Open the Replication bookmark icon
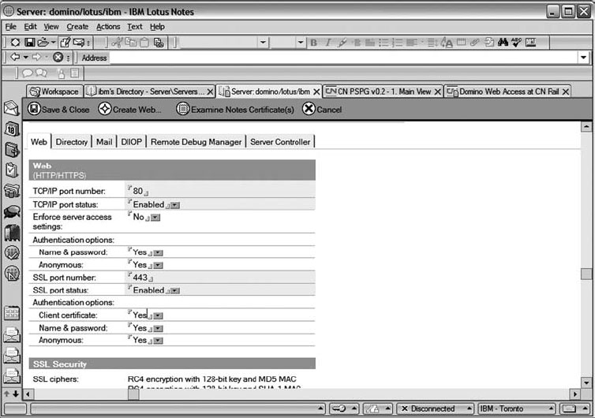 pyautogui.click(x=12, y=190)
